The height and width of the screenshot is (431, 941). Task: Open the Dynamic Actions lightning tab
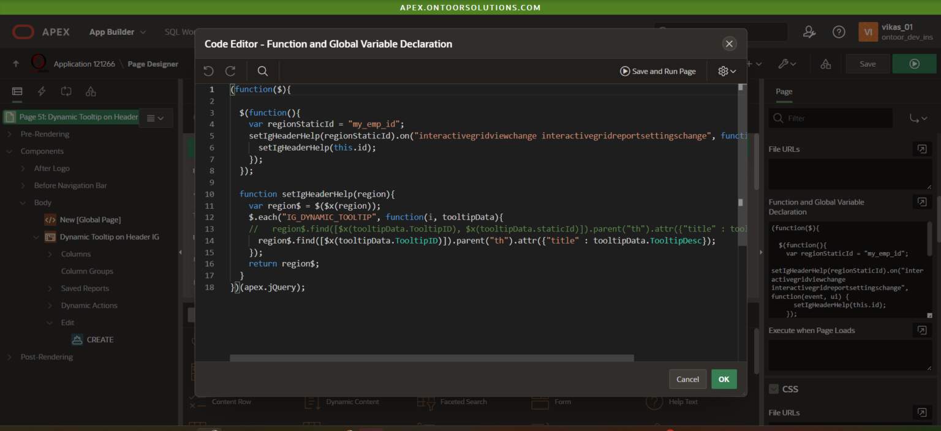tap(42, 91)
